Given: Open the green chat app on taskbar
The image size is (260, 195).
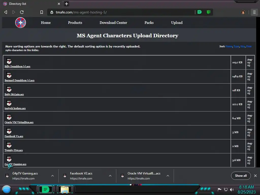Looking at the screenshot, I should (45, 189).
